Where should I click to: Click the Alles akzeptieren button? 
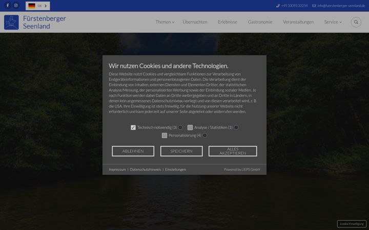point(233,151)
